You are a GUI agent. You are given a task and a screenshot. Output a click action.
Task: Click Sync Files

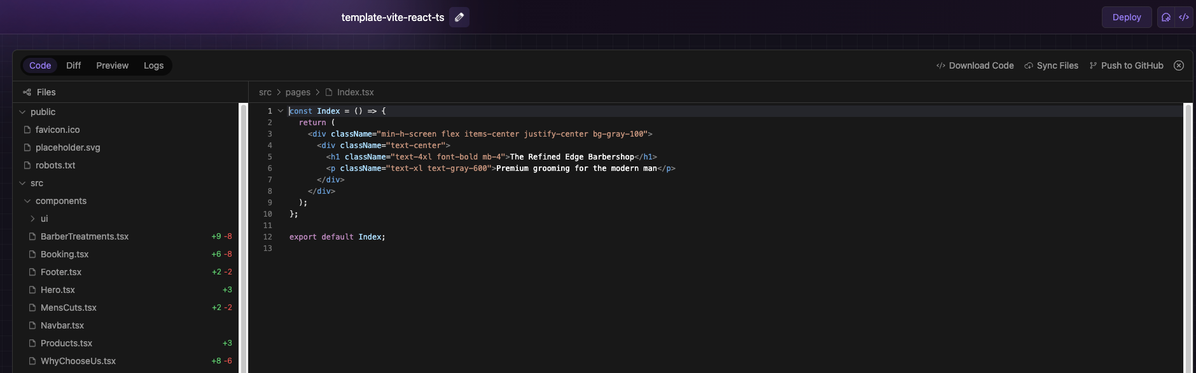point(1051,65)
